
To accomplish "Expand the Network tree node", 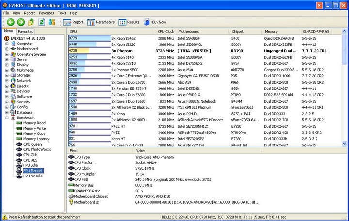I will pos(7,81).
